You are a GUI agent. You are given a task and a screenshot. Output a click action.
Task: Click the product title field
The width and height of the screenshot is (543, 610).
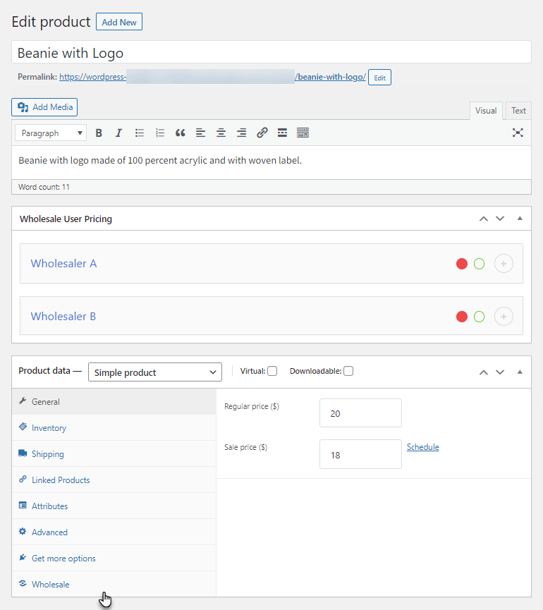[271, 52]
